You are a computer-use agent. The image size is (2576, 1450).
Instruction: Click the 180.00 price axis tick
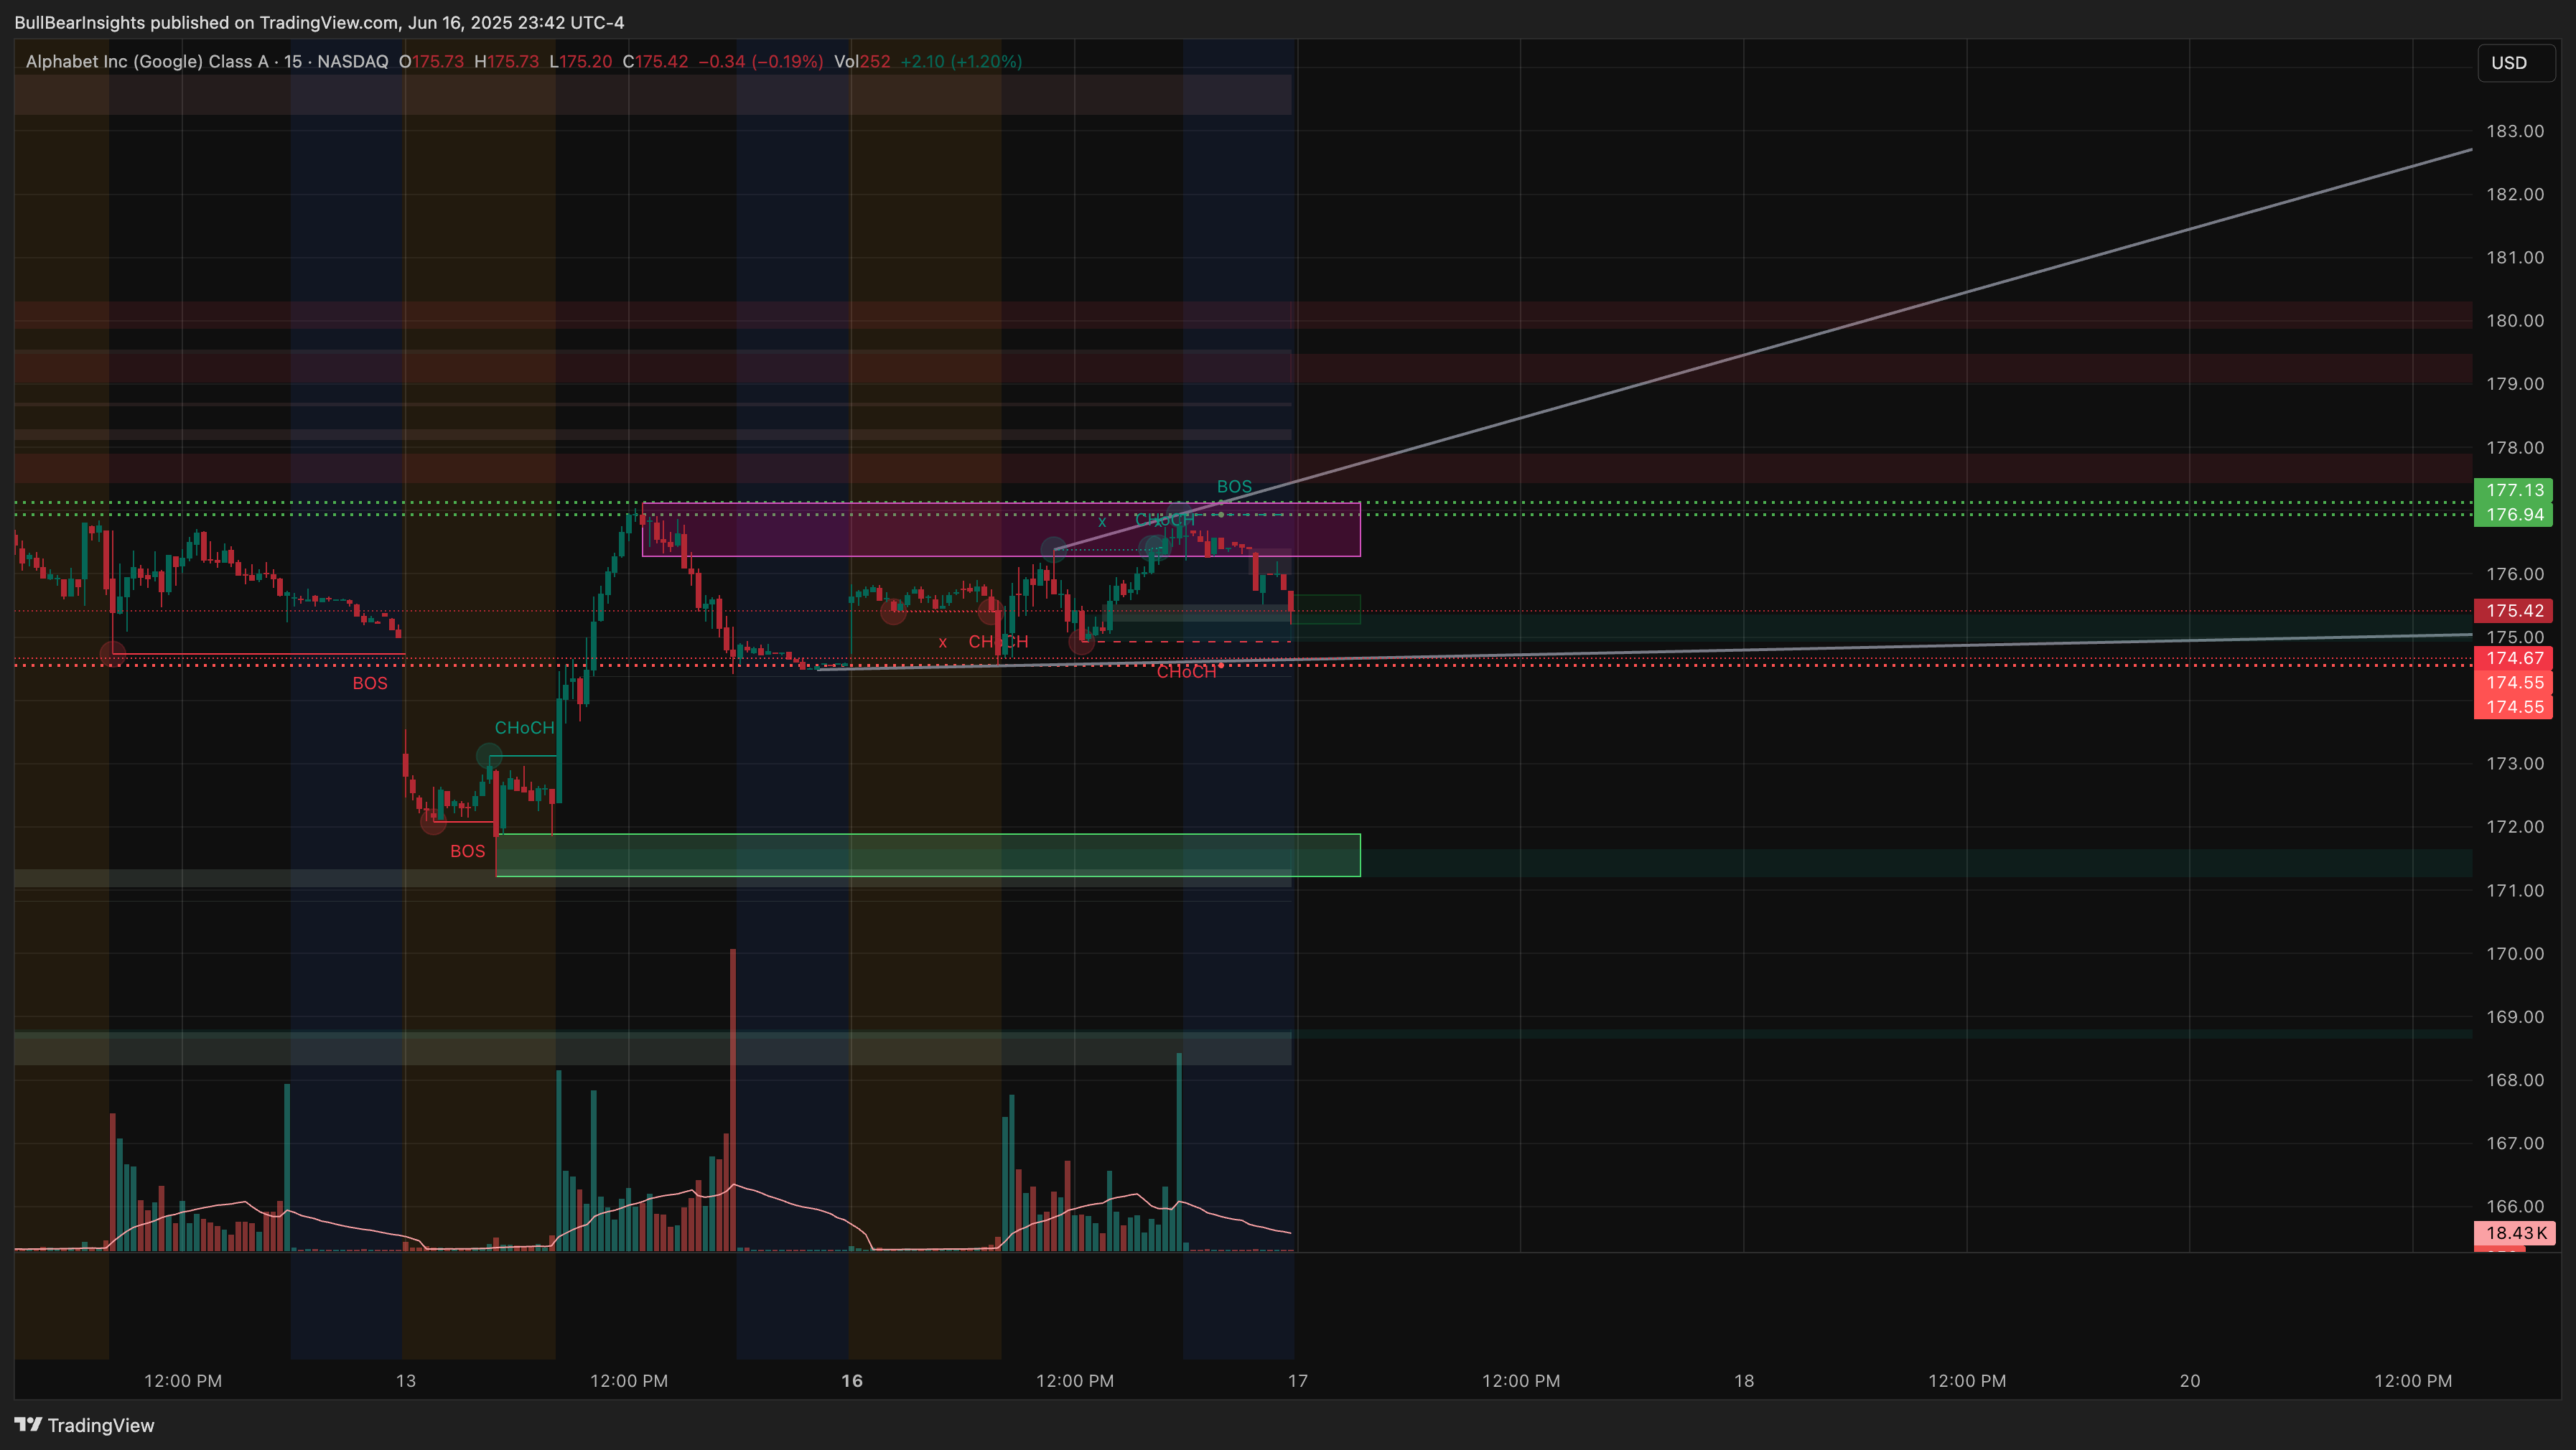[2515, 321]
